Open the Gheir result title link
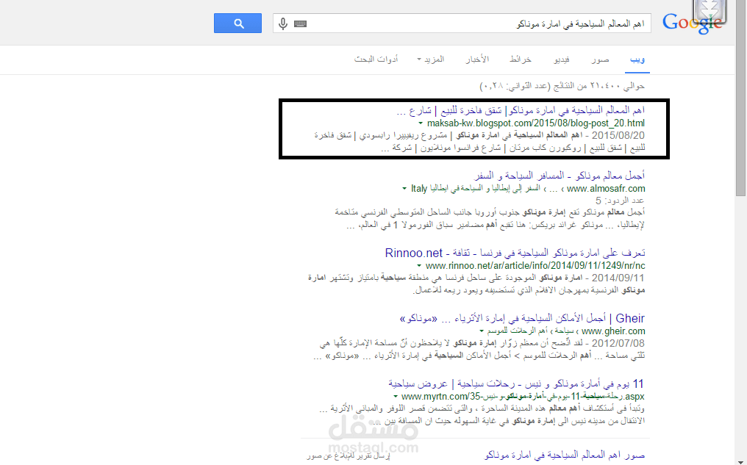This screenshot has width=747, height=465. [x=522, y=318]
